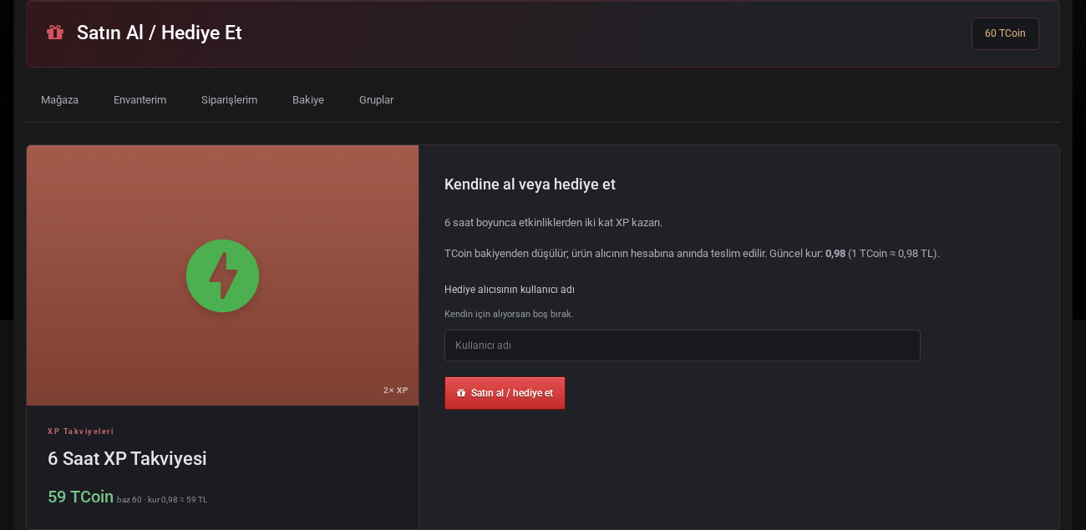
Task: Click the gift icon beside the page title
Action: [x=55, y=33]
